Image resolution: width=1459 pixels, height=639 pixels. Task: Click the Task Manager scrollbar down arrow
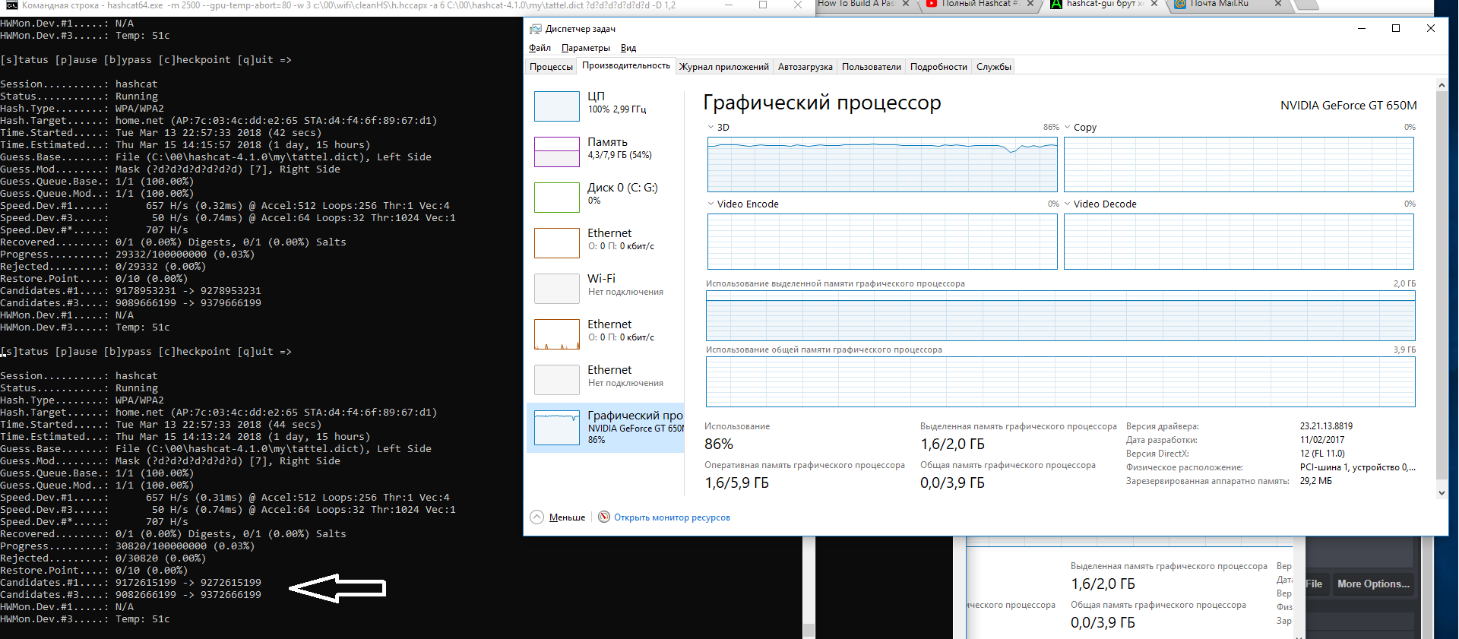click(x=1442, y=492)
